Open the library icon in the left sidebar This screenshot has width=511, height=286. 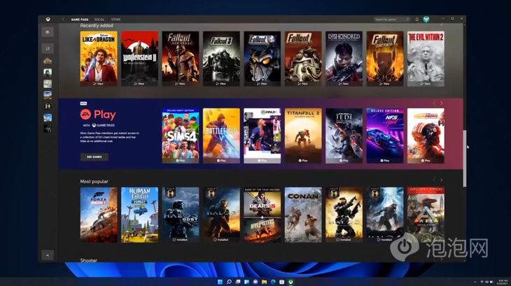tap(48, 31)
